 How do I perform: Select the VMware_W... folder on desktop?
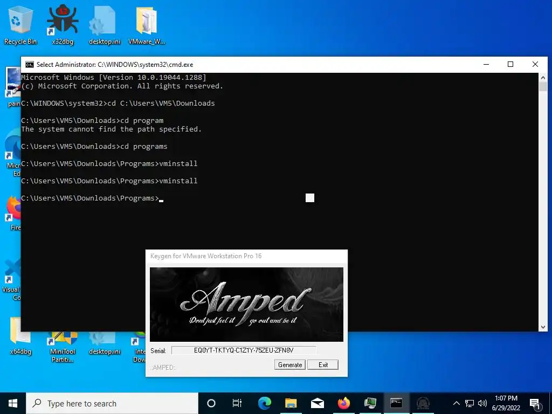point(147,25)
